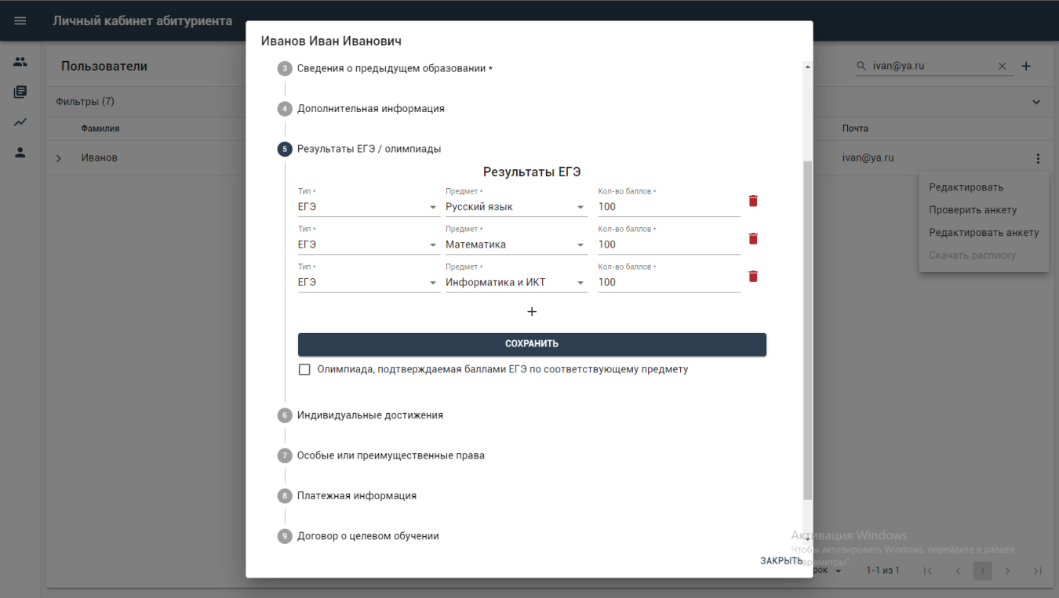
Task: Open the statistics chart icon in sidebar
Action: 20,122
